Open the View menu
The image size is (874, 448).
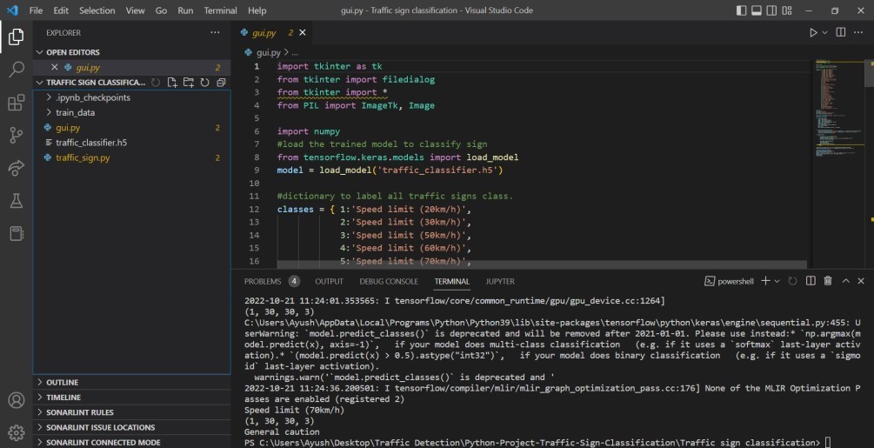[135, 10]
